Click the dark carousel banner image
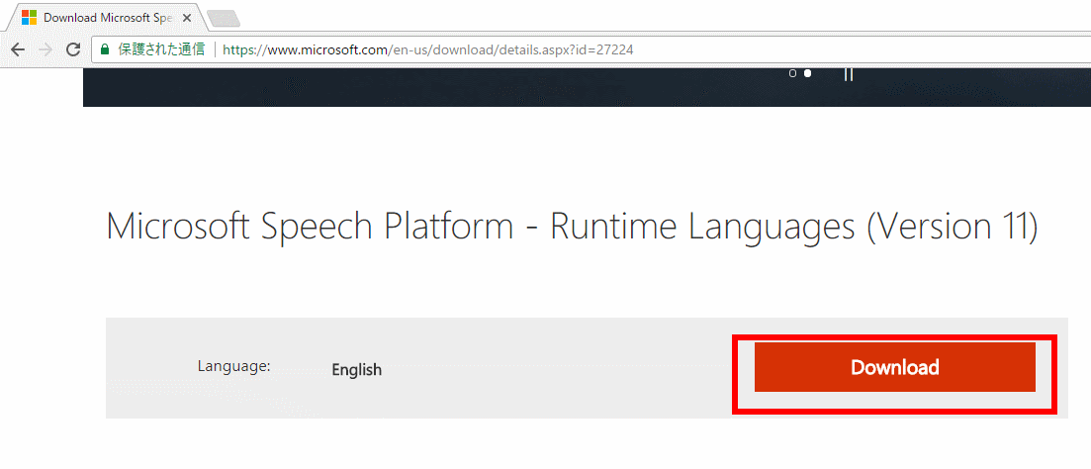Viewport: 1091px width, 469px height. pos(445,86)
